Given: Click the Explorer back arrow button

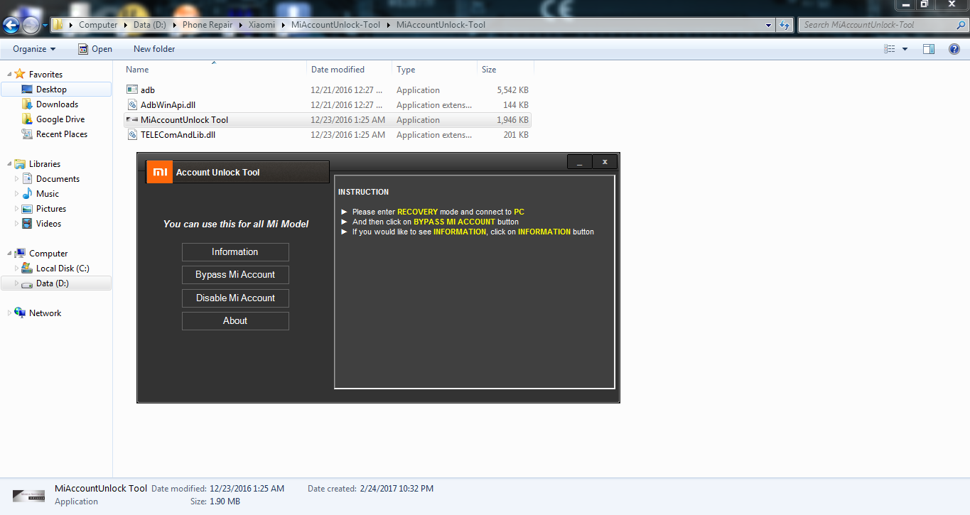Looking at the screenshot, I should [11, 26].
